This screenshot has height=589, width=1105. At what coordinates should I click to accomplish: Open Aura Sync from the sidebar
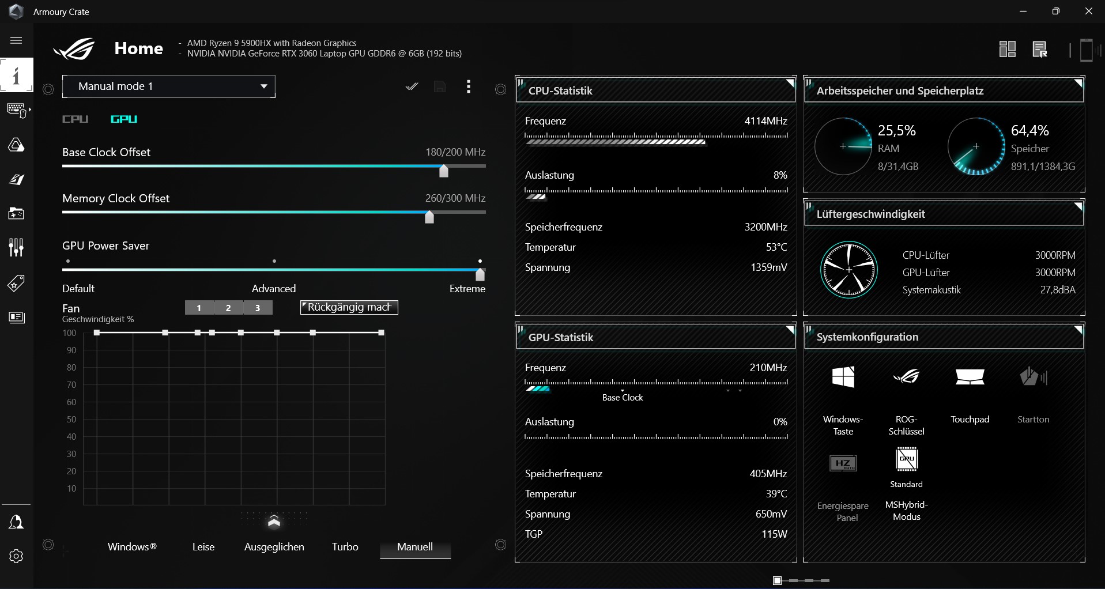point(16,145)
